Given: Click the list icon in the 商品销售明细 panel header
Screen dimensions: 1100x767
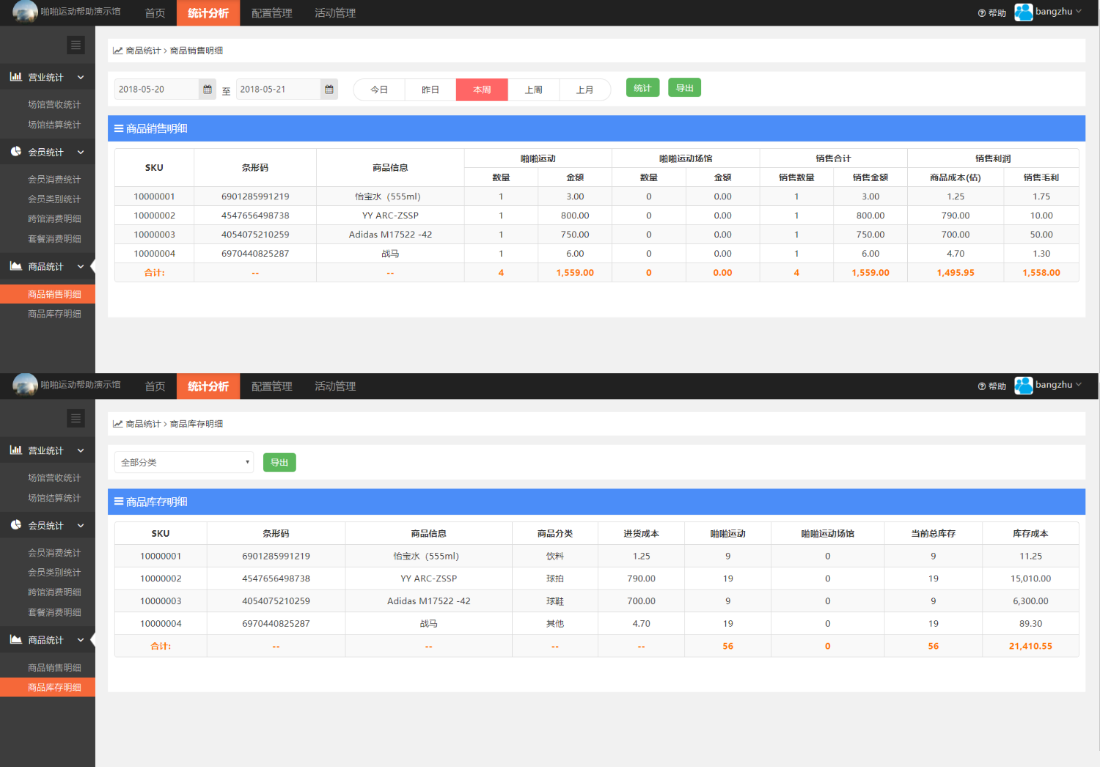Looking at the screenshot, I should click(x=119, y=128).
